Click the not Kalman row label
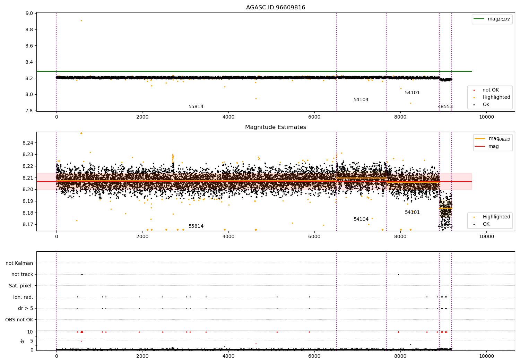This screenshot has width=520, height=364. pyautogui.click(x=19, y=263)
